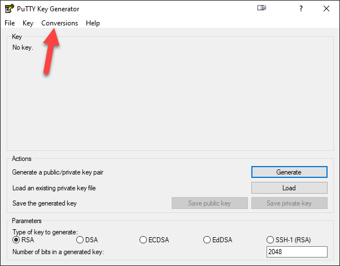Close the PuTTY Key Generator window
Screen dimensions: 340x266
326,8
